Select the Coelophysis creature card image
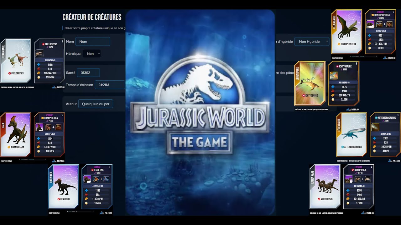This screenshot has width=401, height=225. pyautogui.click(x=16, y=61)
